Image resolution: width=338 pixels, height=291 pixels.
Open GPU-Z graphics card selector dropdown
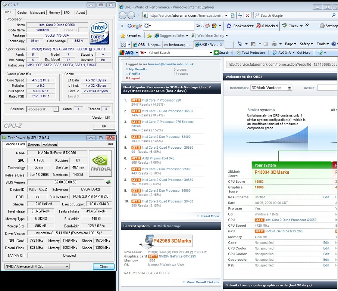pyautogui.click(x=67, y=266)
